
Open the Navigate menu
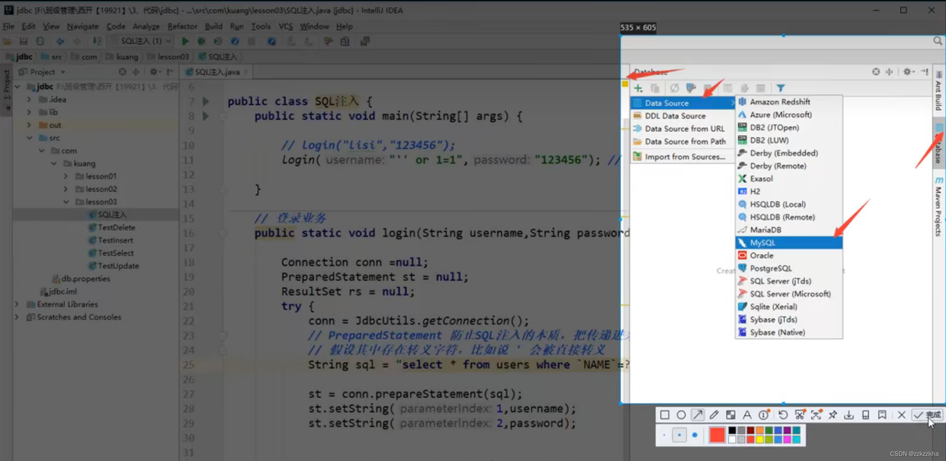pos(83,26)
